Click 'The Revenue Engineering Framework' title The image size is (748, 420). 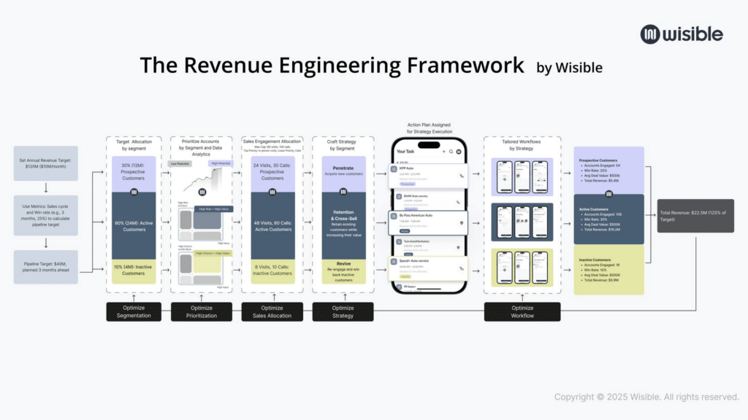332,65
